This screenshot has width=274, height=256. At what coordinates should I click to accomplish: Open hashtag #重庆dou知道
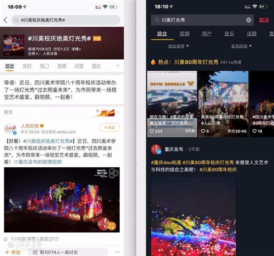(166, 163)
